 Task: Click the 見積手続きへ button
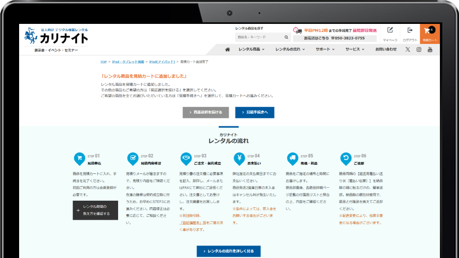pos(255,112)
